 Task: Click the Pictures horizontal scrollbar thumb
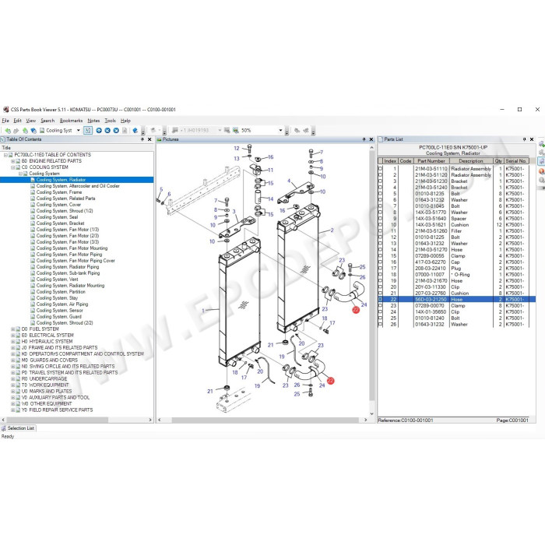[x=265, y=420]
